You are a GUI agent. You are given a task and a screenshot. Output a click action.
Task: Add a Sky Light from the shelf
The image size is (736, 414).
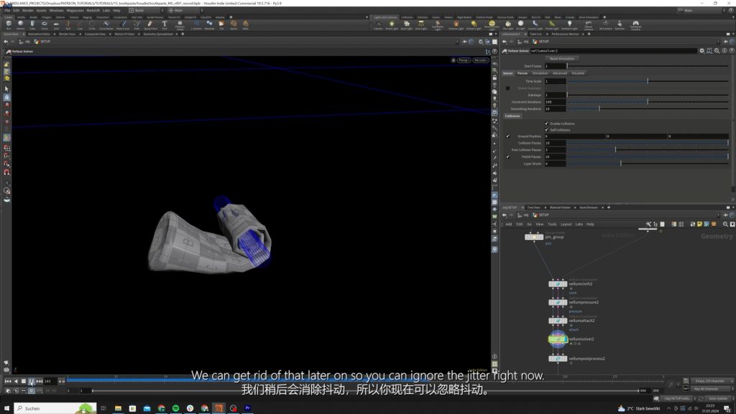(508, 25)
